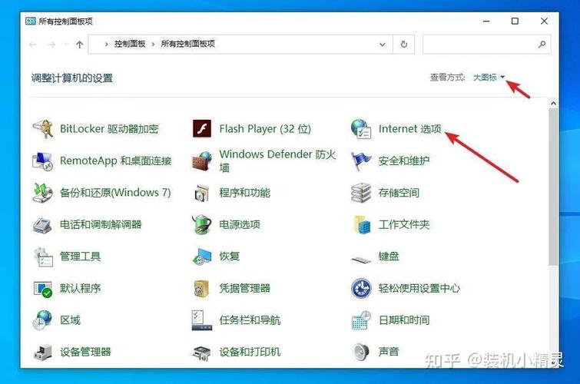Expand the recent locations chevron beside forward
The width and height of the screenshot is (580, 384).
click(x=67, y=45)
